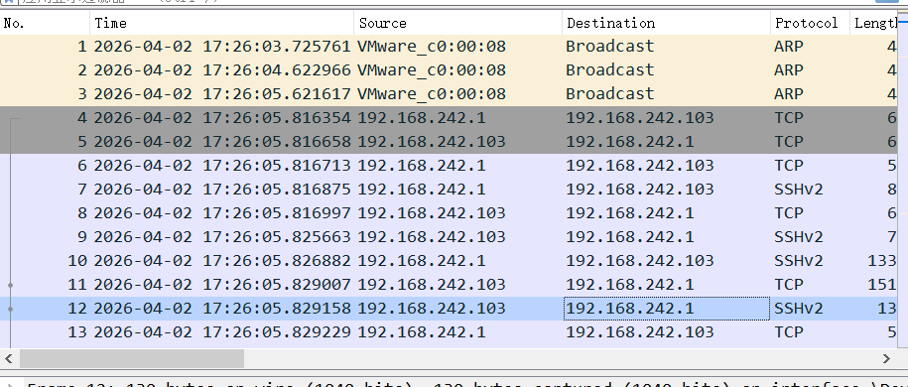Screen dimensions: 908x387
Task: Click the time cell 17:26:05.825663
Action: coord(222,237)
